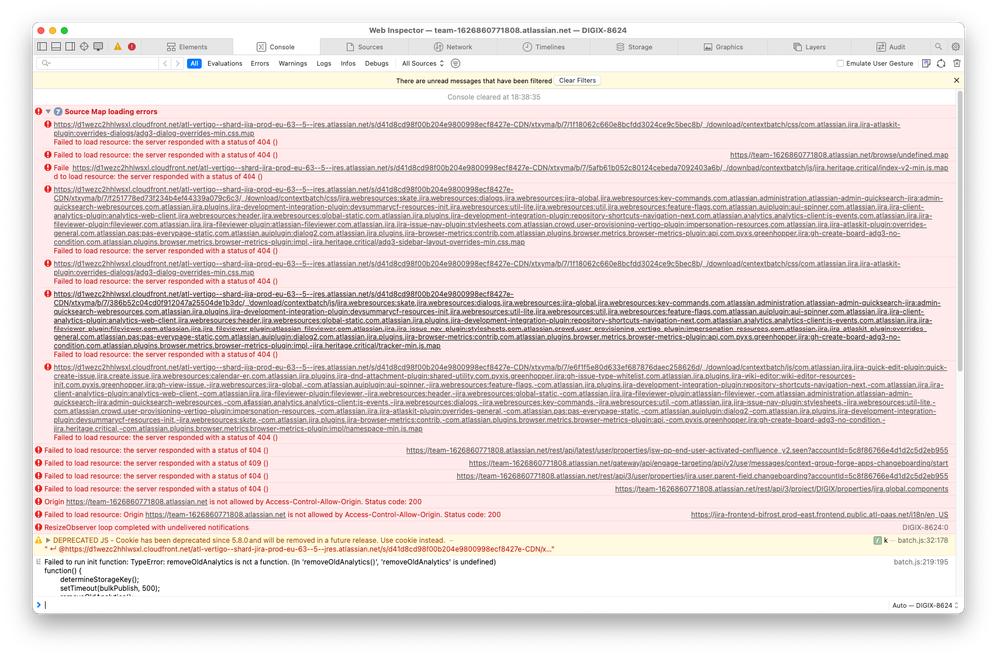Dismiss the filtered messages banner
Viewport: 997px width, 657px height.
click(956, 80)
